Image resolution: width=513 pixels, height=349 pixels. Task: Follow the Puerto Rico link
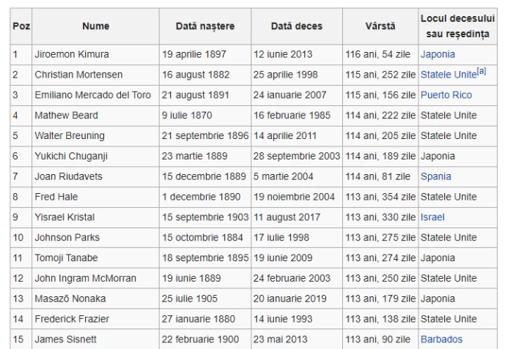pyautogui.click(x=446, y=95)
